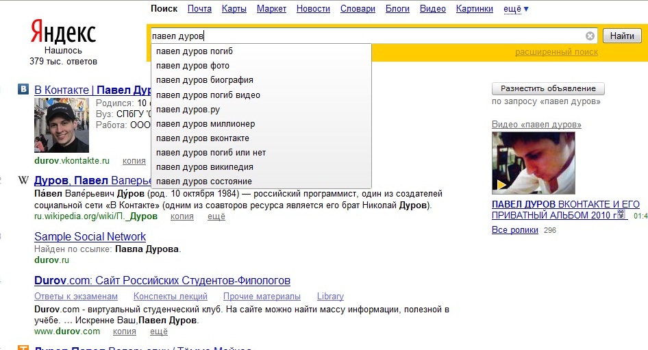Click the video thumbnail in the right column
The height and width of the screenshot is (350, 648).
pos(533,163)
